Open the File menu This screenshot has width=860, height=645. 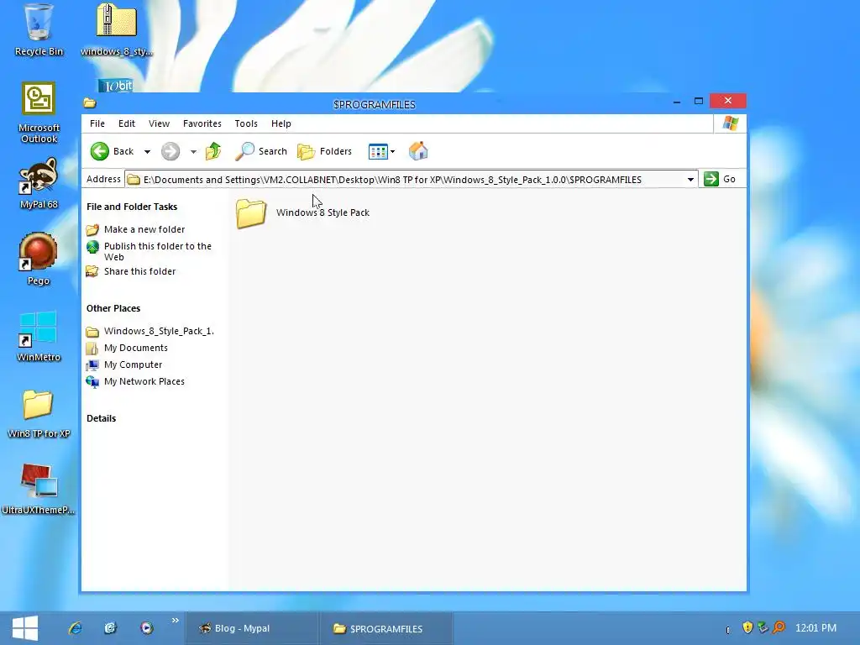click(97, 123)
